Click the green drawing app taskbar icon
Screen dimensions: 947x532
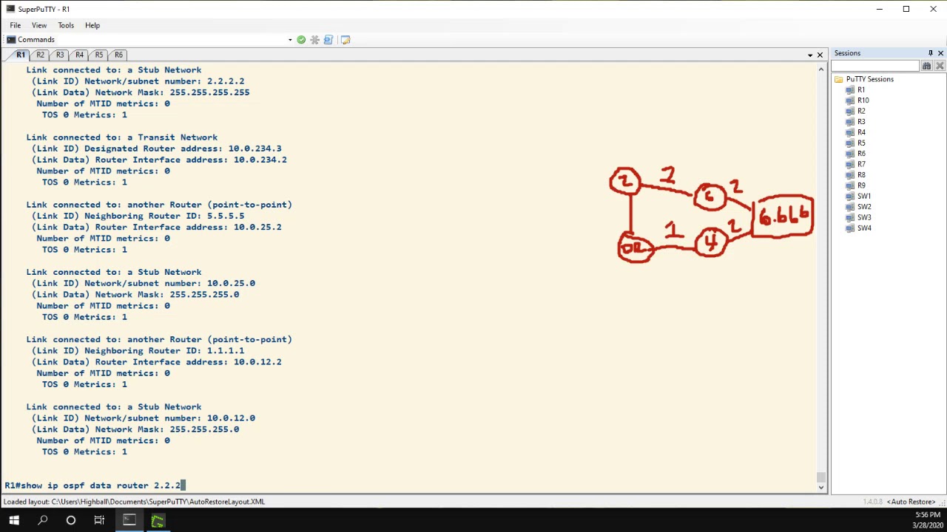click(158, 521)
